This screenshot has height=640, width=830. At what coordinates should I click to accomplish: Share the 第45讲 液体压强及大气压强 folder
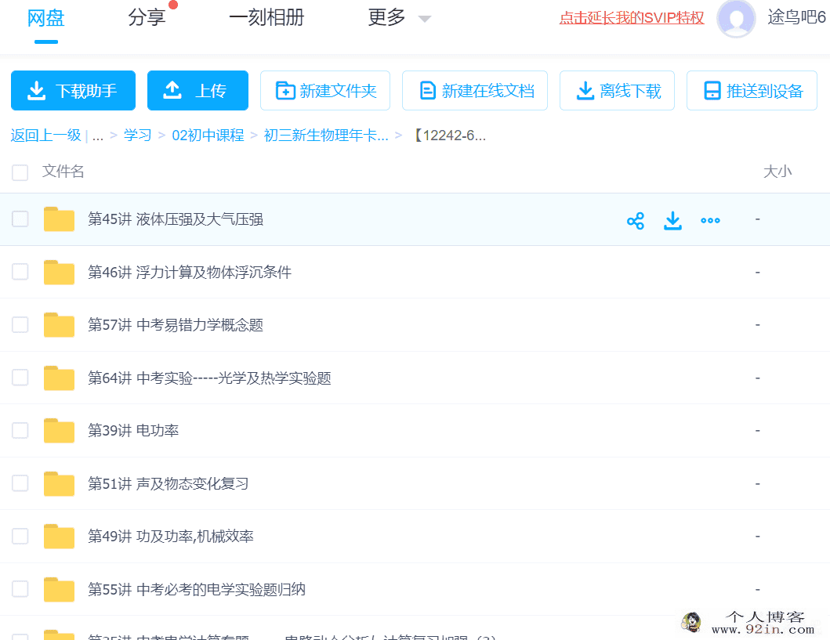coord(635,221)
